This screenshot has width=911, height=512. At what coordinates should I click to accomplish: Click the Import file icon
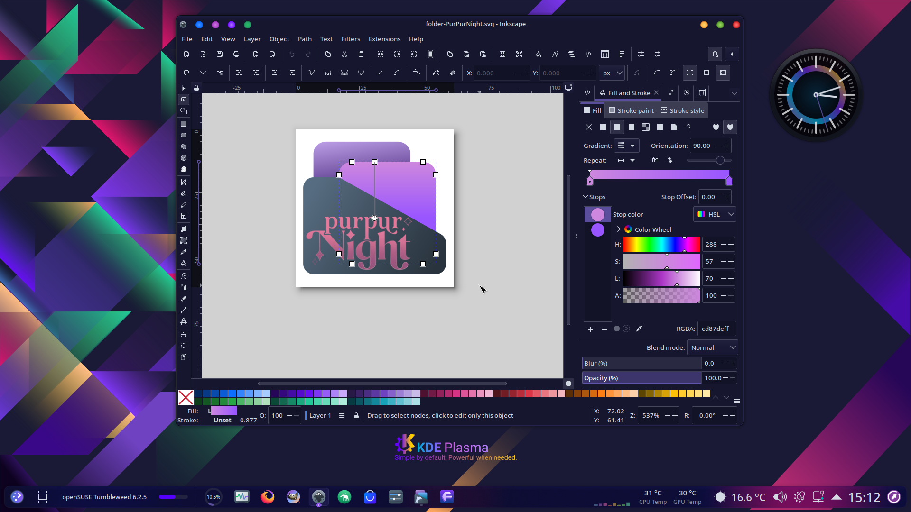(x=256, y=54)
